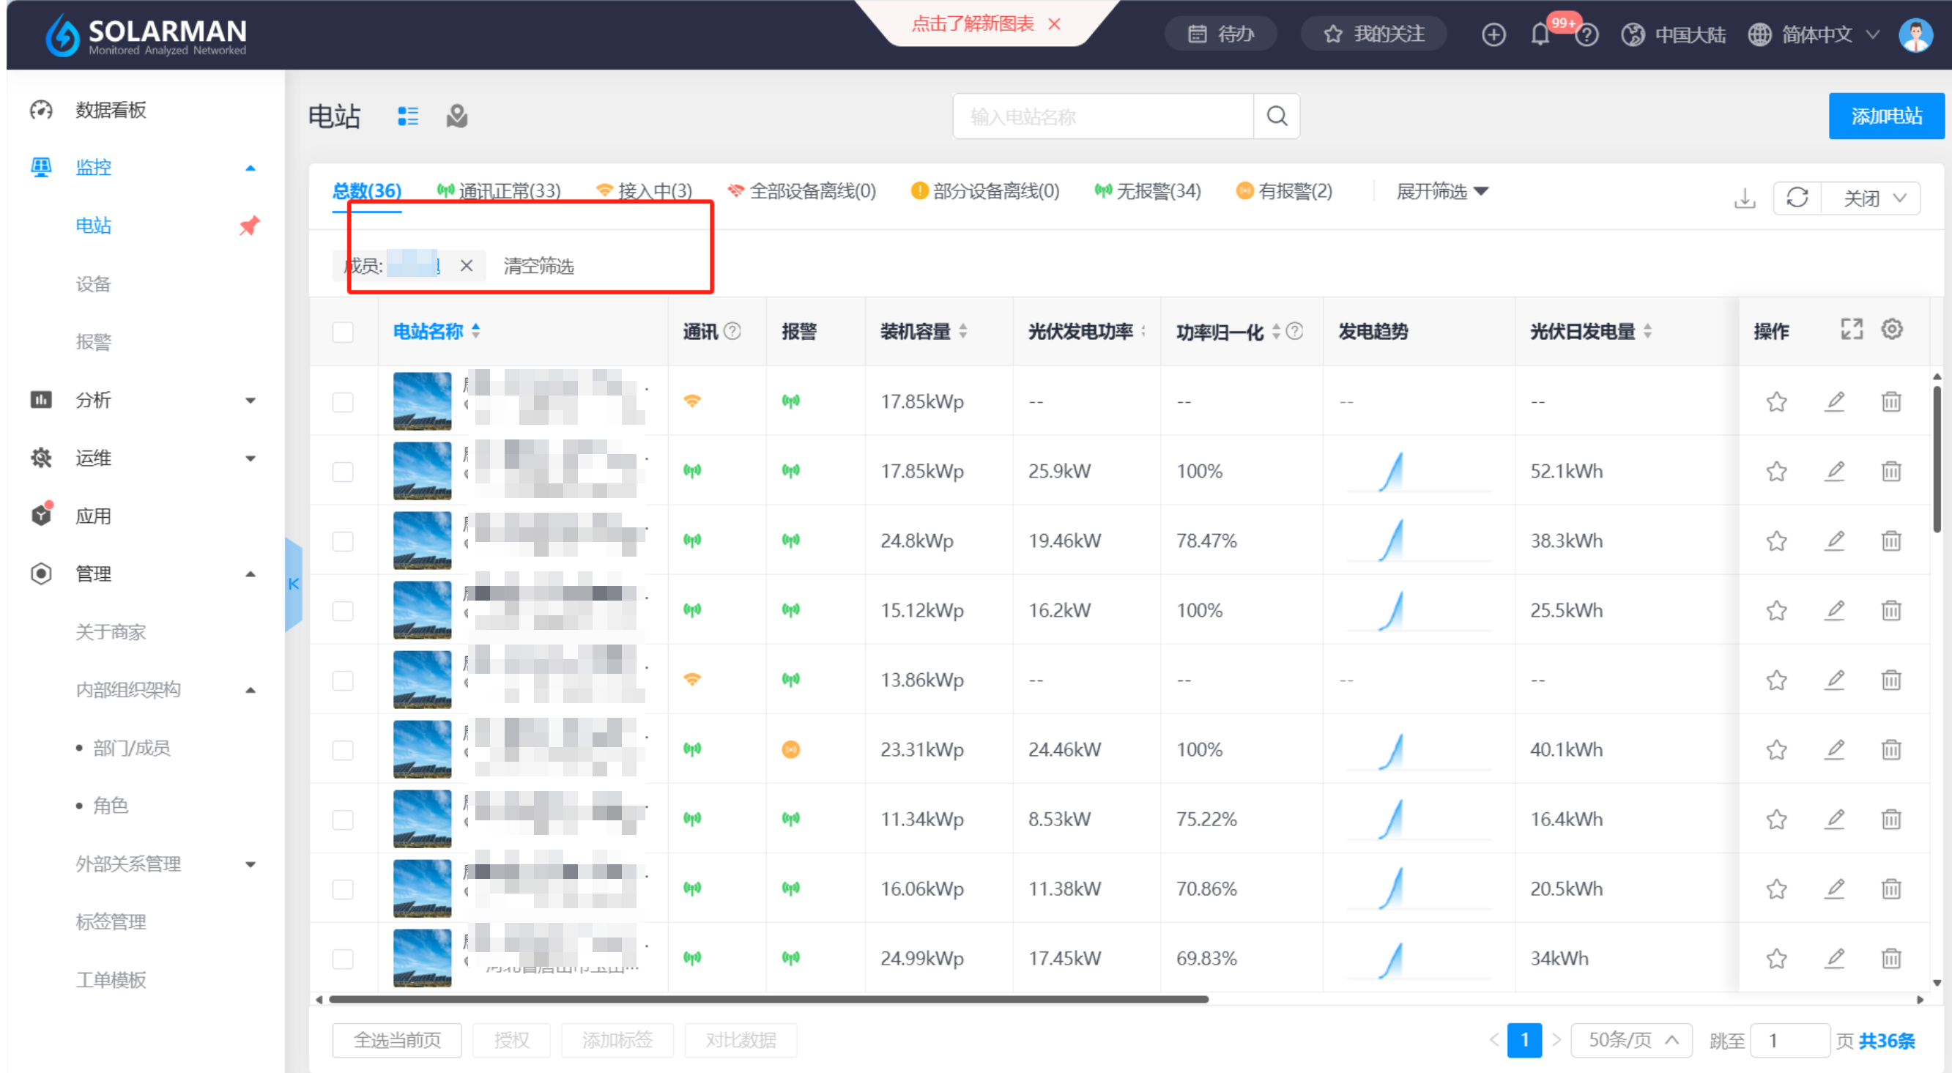Open notifications bell with 99+ badge
The height and width of the screenshot is (1073, 1952).
[1540, 34]
